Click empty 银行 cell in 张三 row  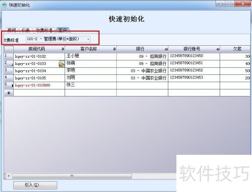click(x=142, y=85)
